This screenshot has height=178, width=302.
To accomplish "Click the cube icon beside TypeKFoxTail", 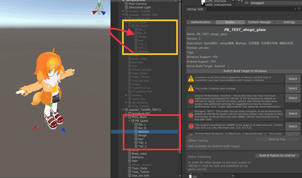I will coord(129,88).
